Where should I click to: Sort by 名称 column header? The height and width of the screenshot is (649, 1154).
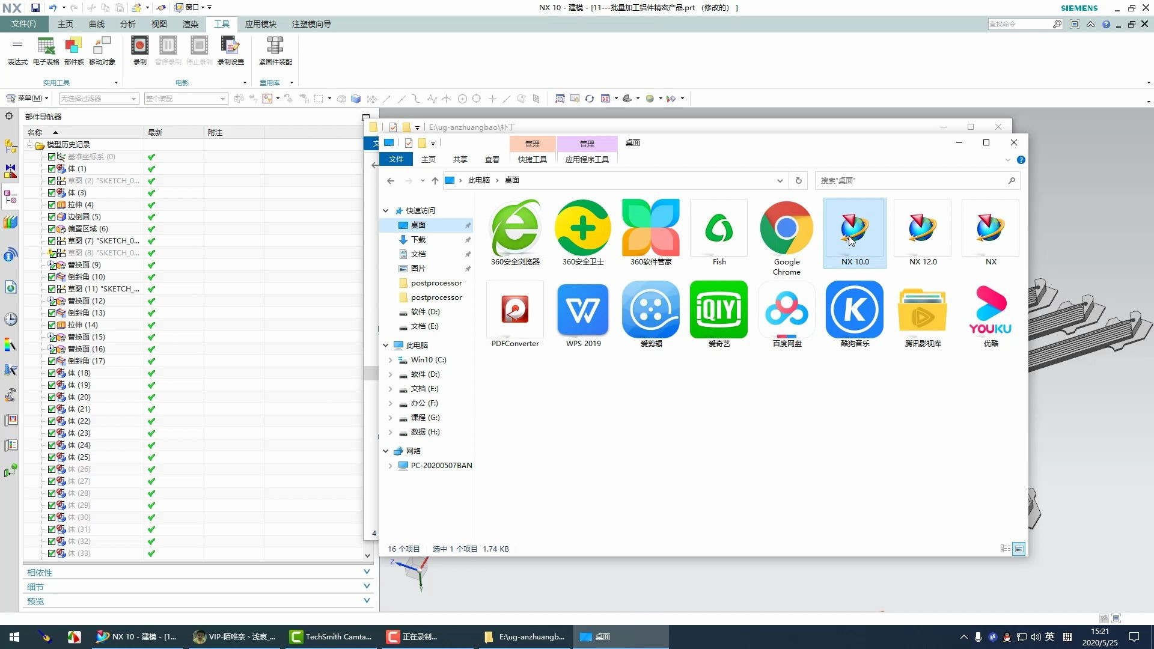[x=84, y=132]
